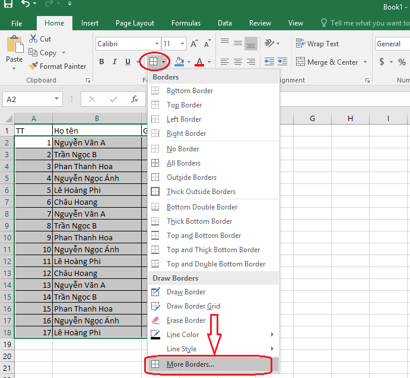This screenshot has height=378, width=410.
Task: Open the Copy options arrow
Action: click(x=64, y=53)
